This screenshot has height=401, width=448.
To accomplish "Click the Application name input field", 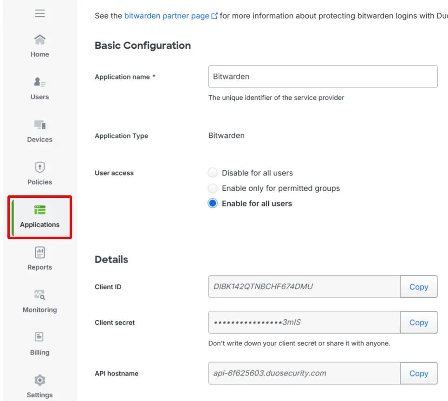I will (323, 77).
